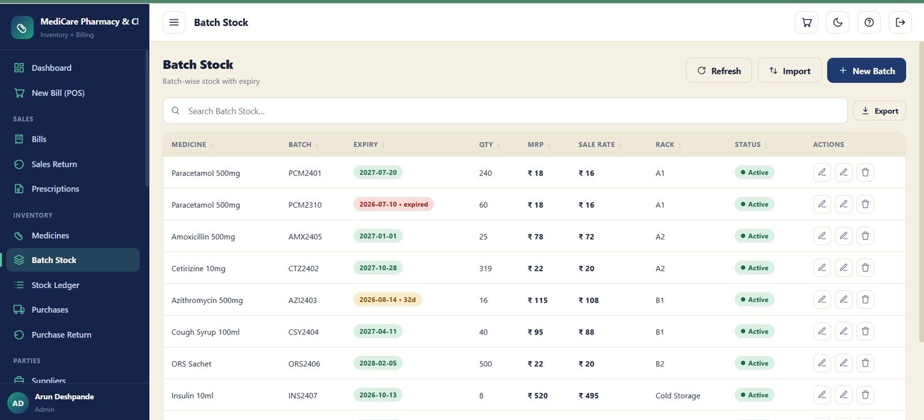Click medicine name 'Cetirizine 10mg'
The width and height of the screenshot is (924, 420).
coord(198,268)
